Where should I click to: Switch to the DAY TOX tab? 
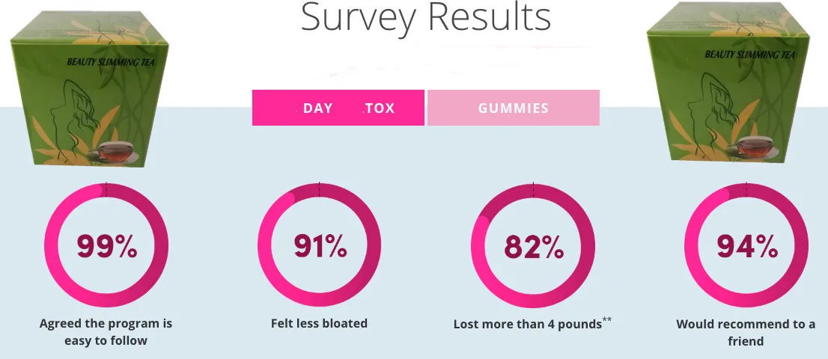coord(338,108)
